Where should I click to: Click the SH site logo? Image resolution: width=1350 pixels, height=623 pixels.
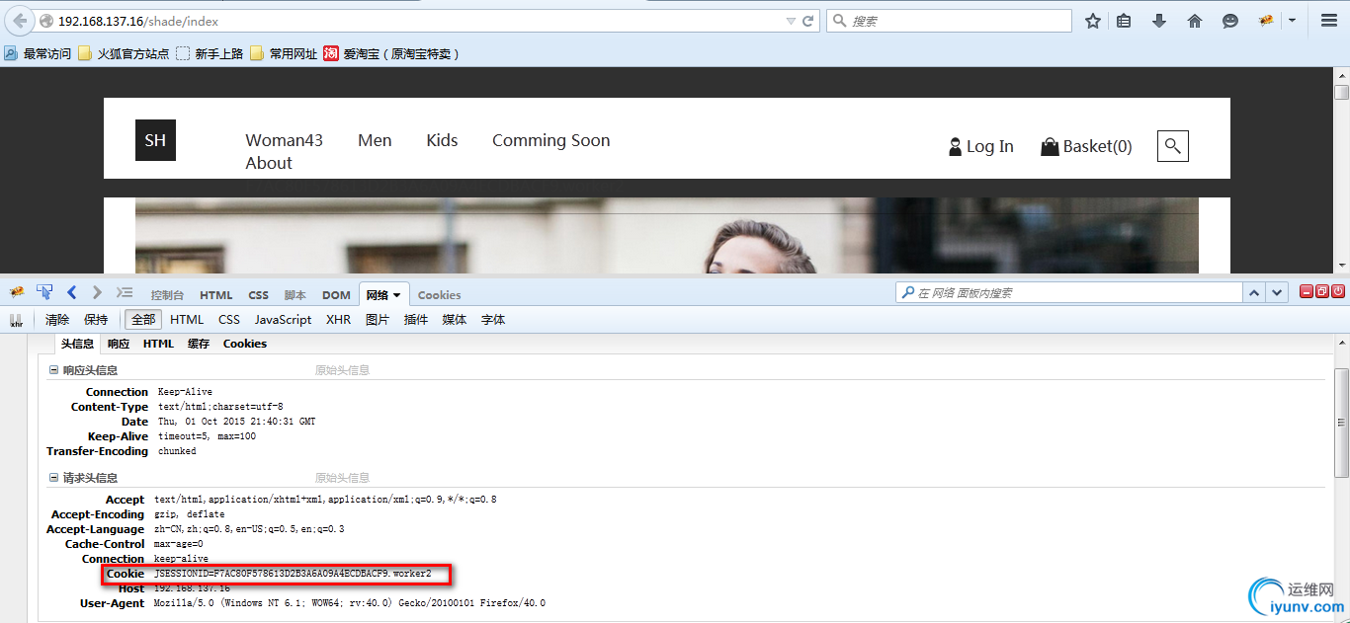click(x=155, y=140)
